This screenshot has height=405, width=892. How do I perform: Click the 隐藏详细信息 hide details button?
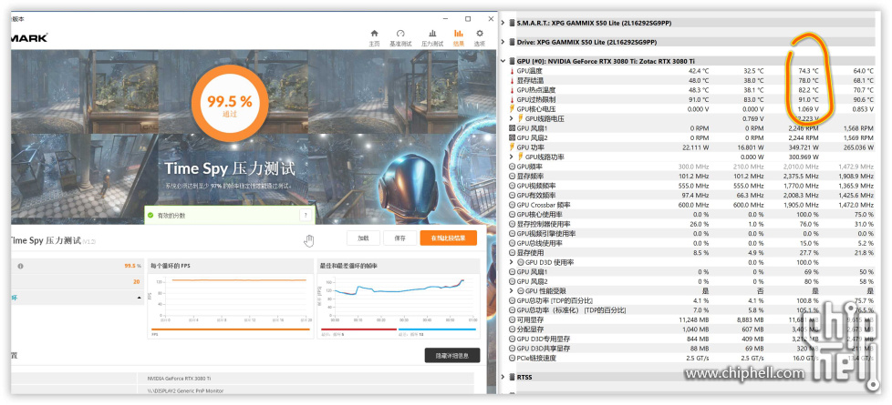coord(452,356)
